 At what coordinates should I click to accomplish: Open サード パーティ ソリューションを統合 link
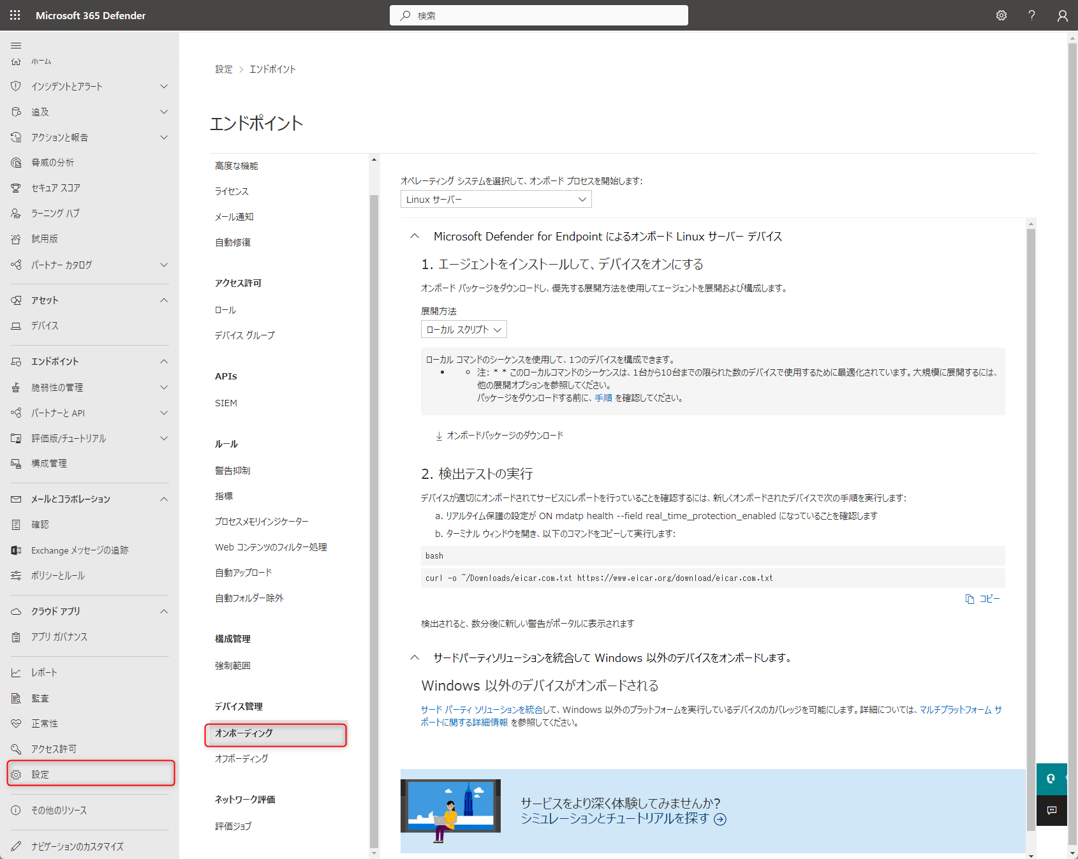(482, 710)
